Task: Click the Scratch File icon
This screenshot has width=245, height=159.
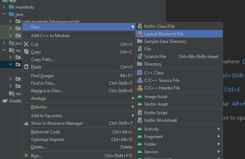Action: tap(140, 56)
